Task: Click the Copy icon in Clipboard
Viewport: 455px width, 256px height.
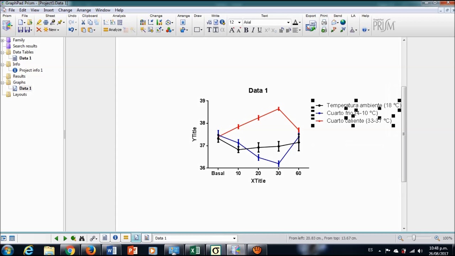Action: click(x=90, y=22)
